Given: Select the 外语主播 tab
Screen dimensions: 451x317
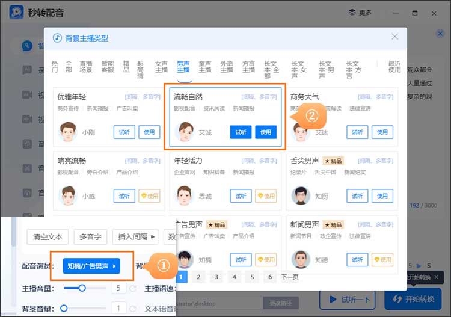Looking at the screenshot, I should 227,67.
